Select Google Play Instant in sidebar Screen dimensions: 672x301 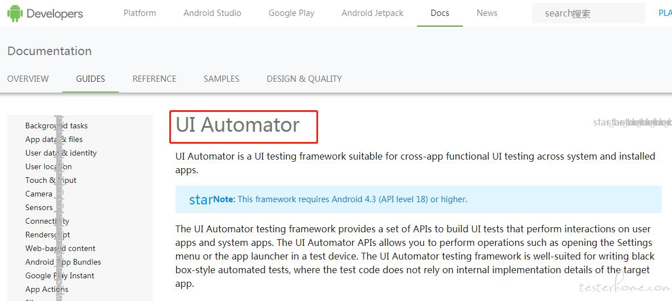60,275
